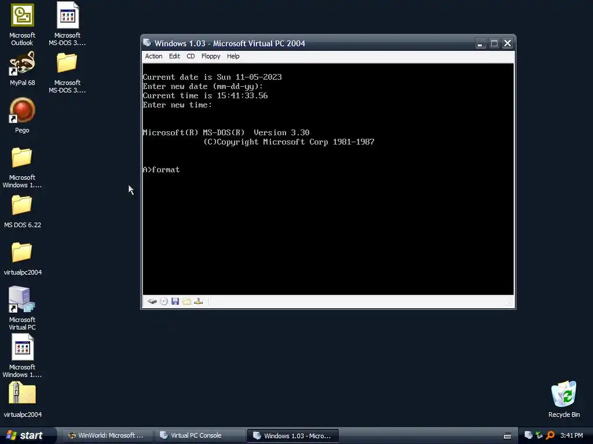Open the Help menu
The height and width of the screenshot is (444, 593).
[x=233, y=56]
